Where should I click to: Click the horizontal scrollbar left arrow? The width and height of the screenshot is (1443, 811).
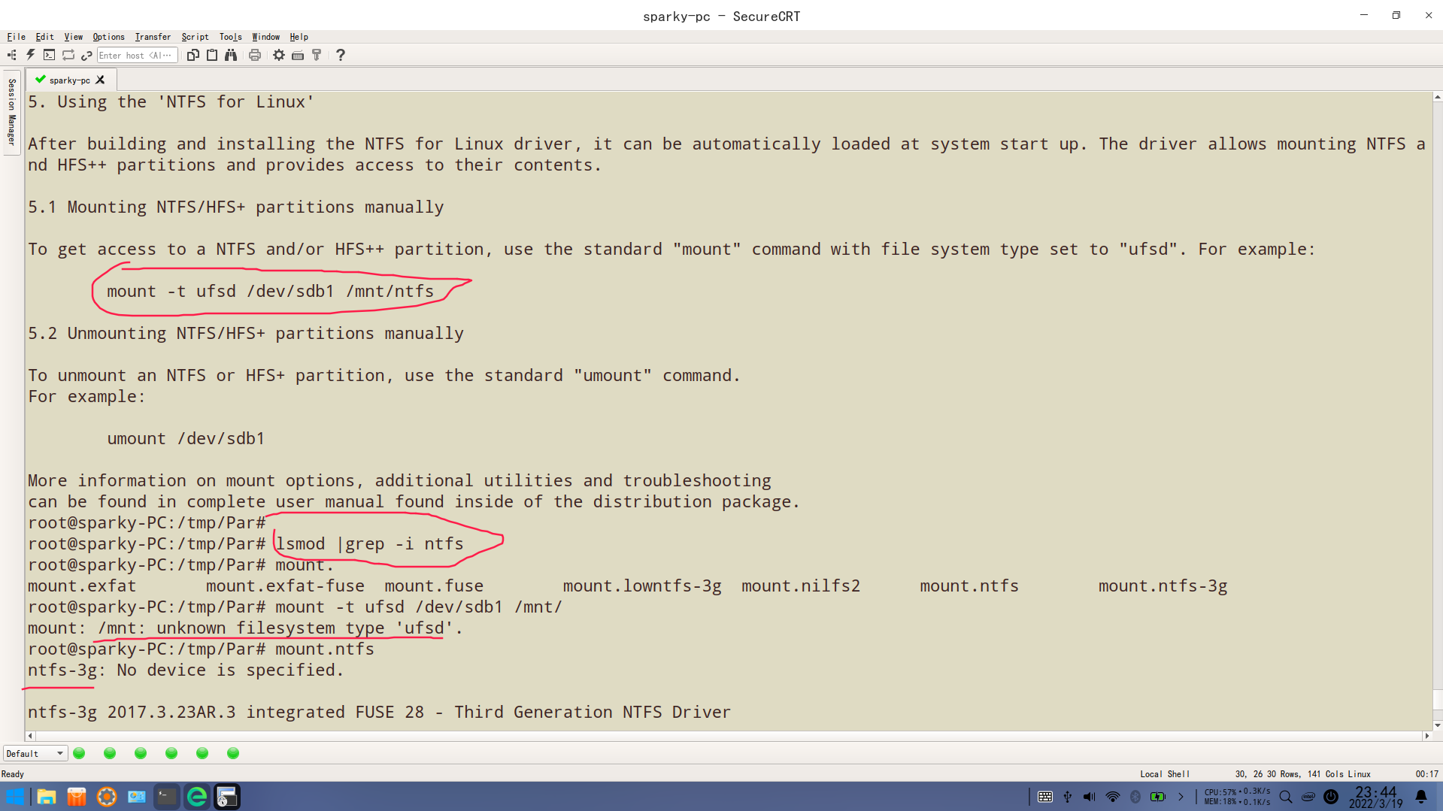tap(30, 736)
